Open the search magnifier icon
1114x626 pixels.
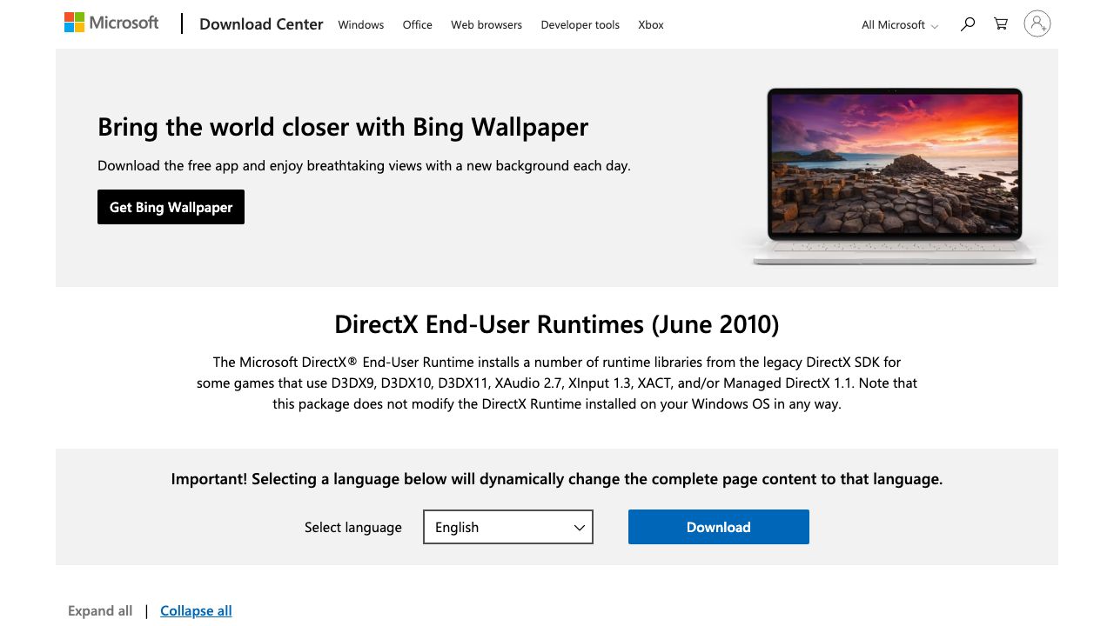click(x=967, y=24)
